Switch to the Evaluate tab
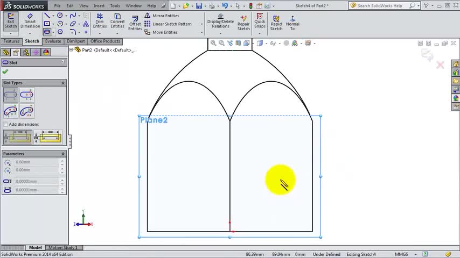This screenshot has height=258, width=460. click(53, 41)
